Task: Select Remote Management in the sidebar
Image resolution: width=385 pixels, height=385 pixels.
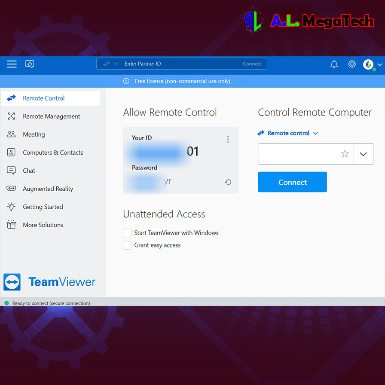Action: pyautogui.click(x=51, y=116)
